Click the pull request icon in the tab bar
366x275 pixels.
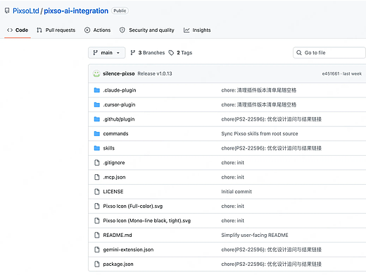pyautogui.click(x=39, y=30)
